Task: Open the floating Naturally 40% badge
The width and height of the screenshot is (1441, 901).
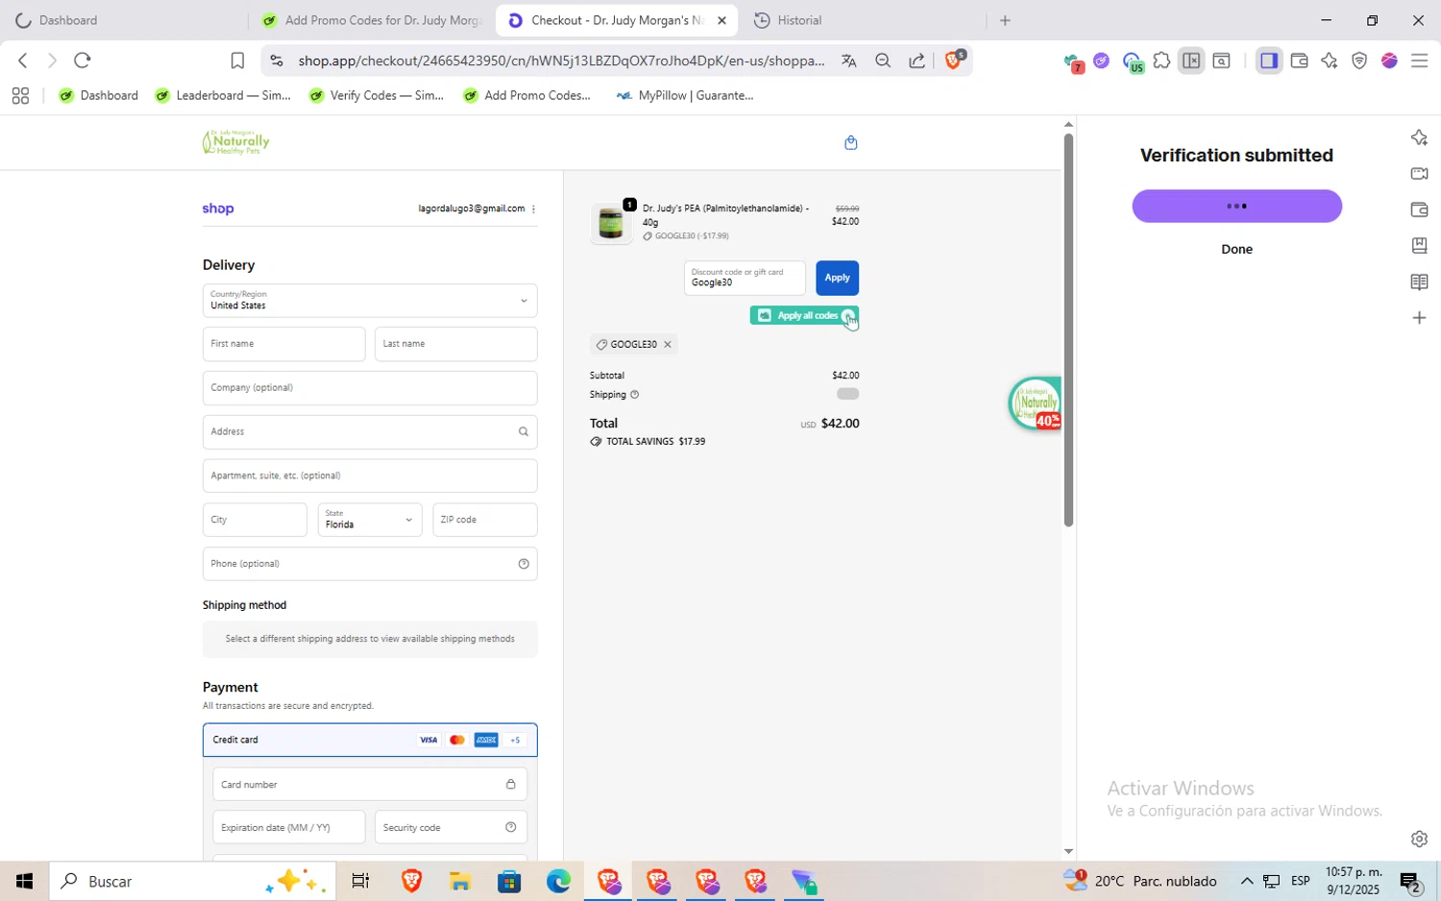Action: (x=1036, y=403)
